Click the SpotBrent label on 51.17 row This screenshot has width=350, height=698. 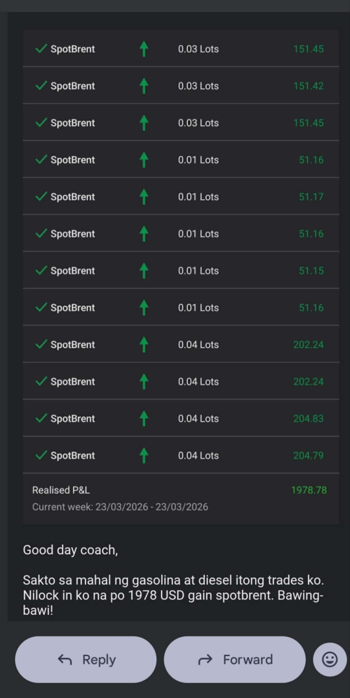coord(72,196)
